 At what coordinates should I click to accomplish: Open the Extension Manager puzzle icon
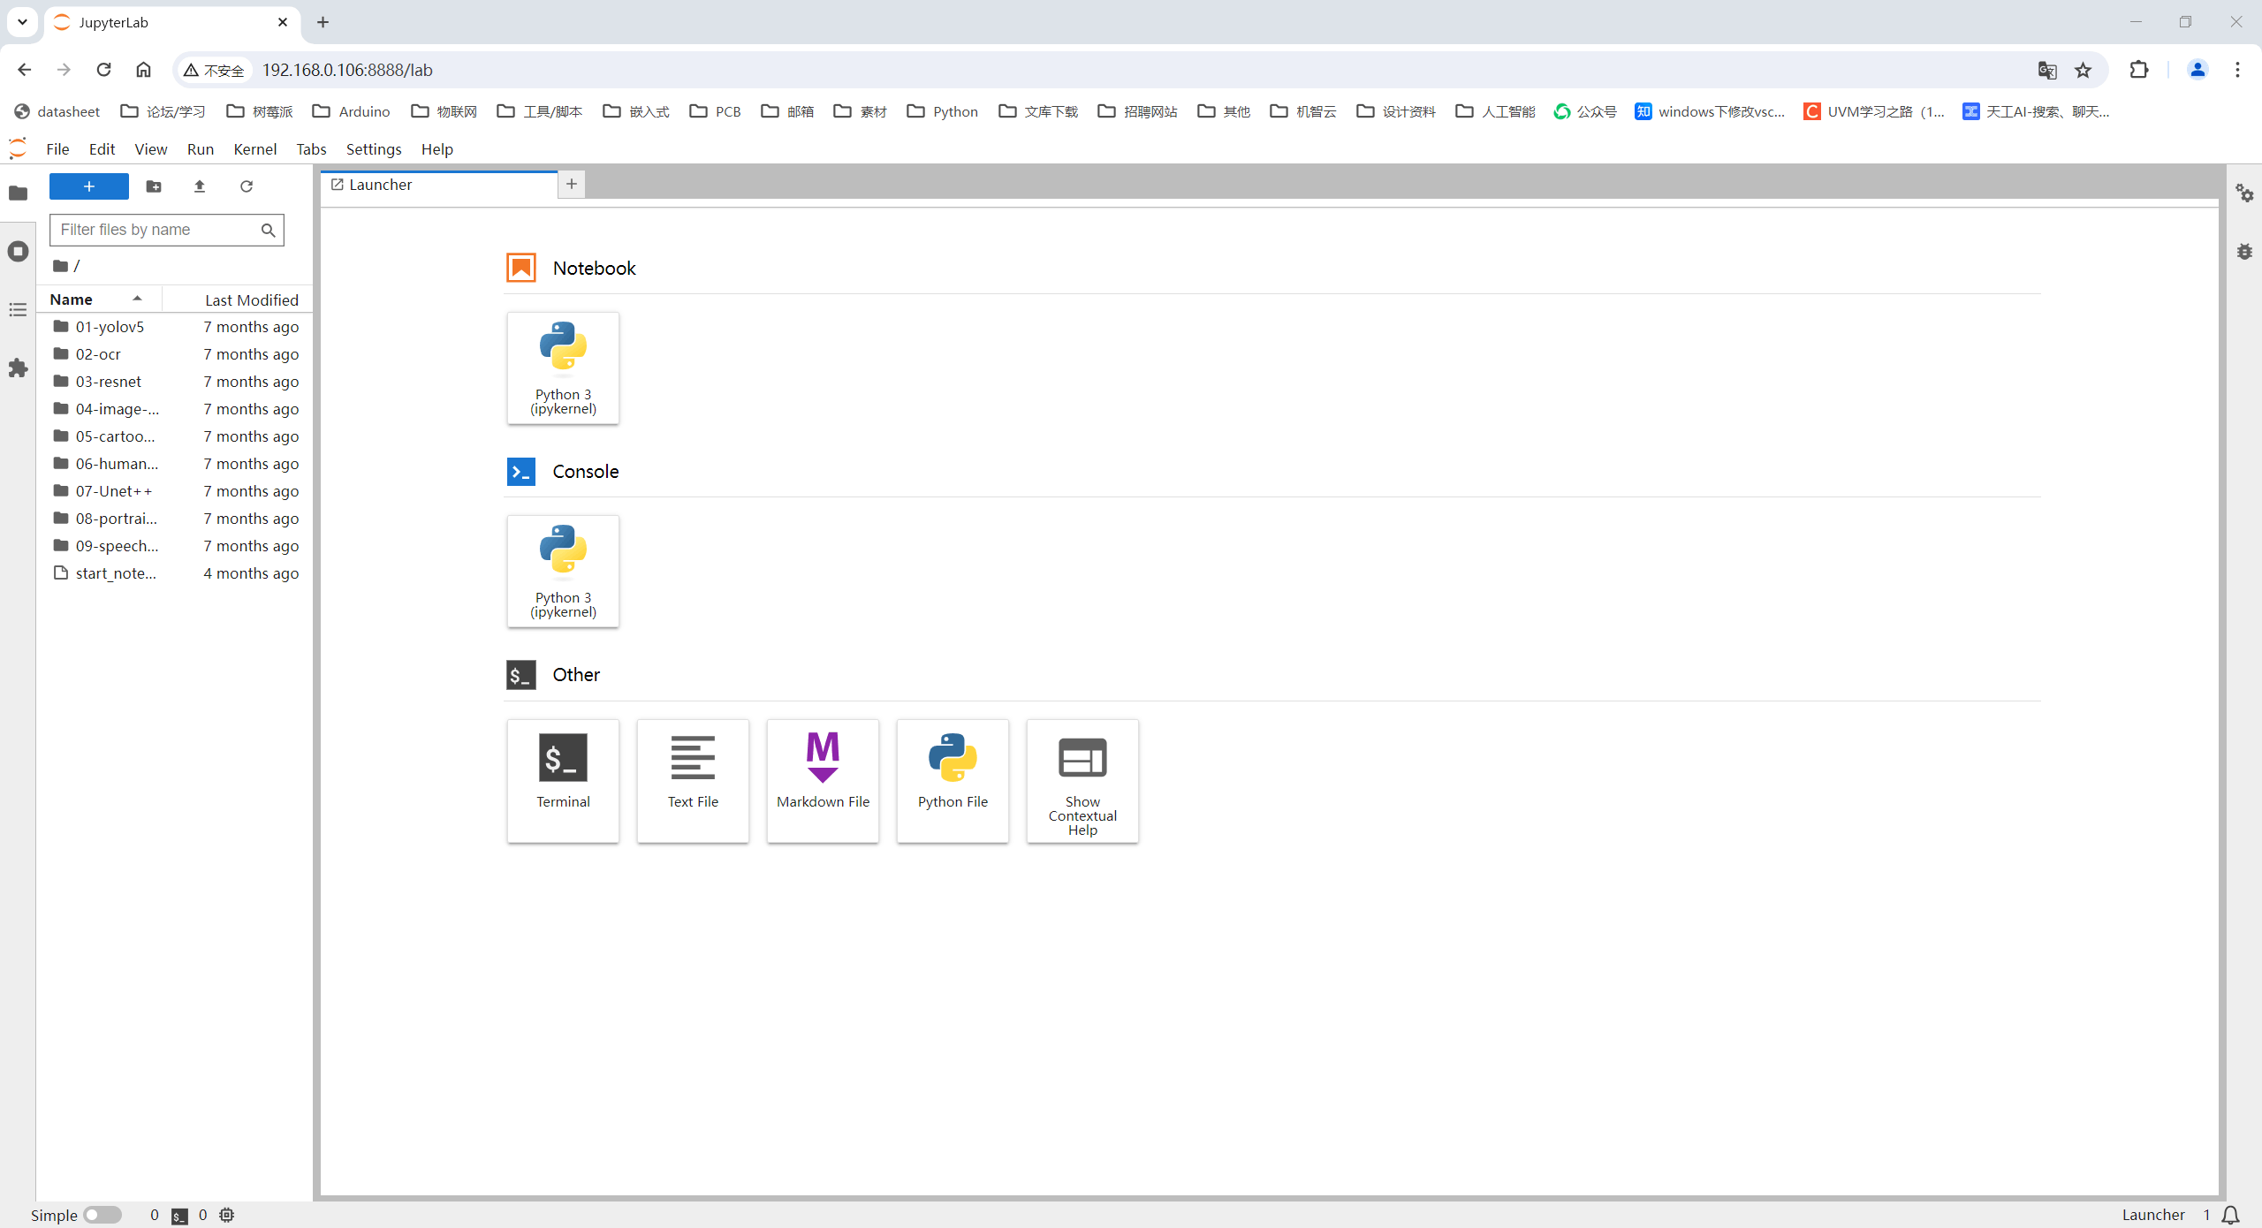pos(18,368)
